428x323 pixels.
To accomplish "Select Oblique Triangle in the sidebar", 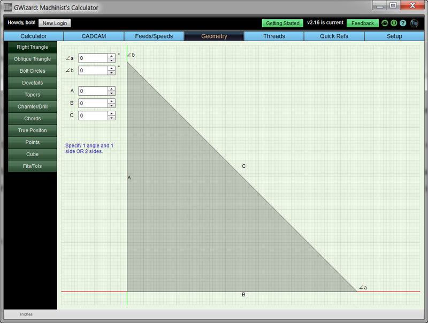I will [32, 59].
